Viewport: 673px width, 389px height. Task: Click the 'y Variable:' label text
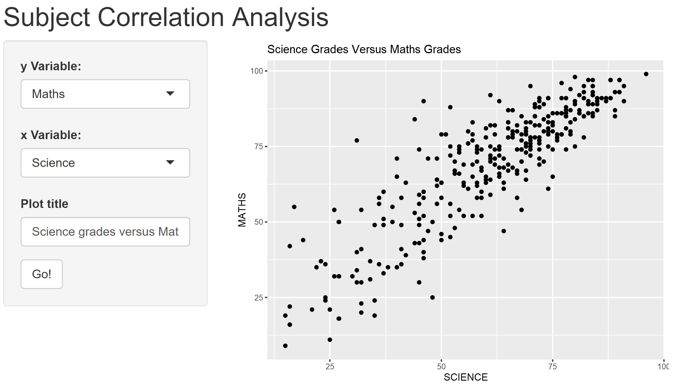pyautogui.click(x=51, y=66)
